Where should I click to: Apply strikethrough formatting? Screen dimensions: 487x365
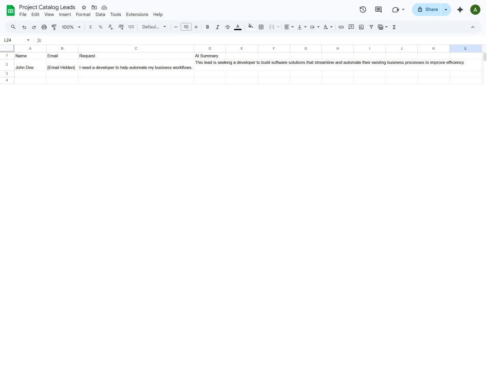[227, 27]
